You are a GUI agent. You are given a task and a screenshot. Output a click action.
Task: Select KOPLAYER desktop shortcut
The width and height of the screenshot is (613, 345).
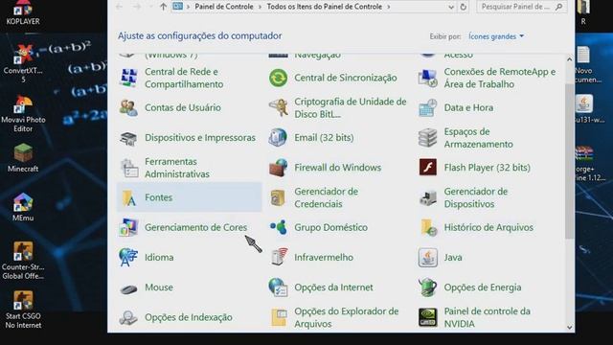[x=23, y=13]
